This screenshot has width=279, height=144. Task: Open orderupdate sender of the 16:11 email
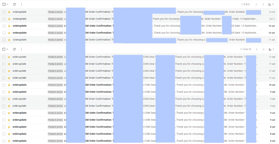click(20, 19)
